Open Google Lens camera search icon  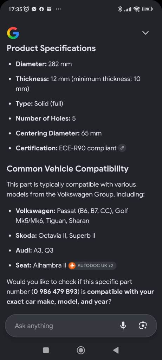pyautogui.click(x=143, y=325)
